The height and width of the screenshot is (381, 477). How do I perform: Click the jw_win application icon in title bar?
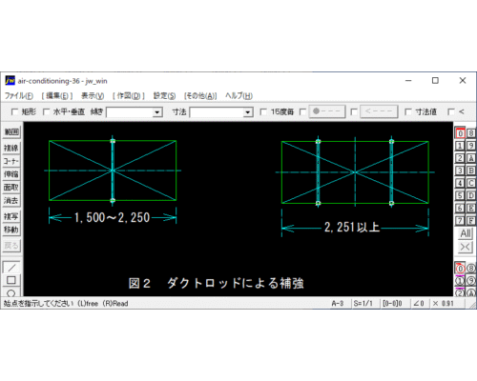[x=10, y=81]
